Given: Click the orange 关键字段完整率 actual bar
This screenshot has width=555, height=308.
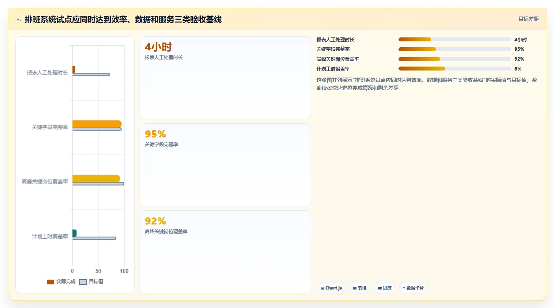Looking at the screenshot, I should click(97, 124).
